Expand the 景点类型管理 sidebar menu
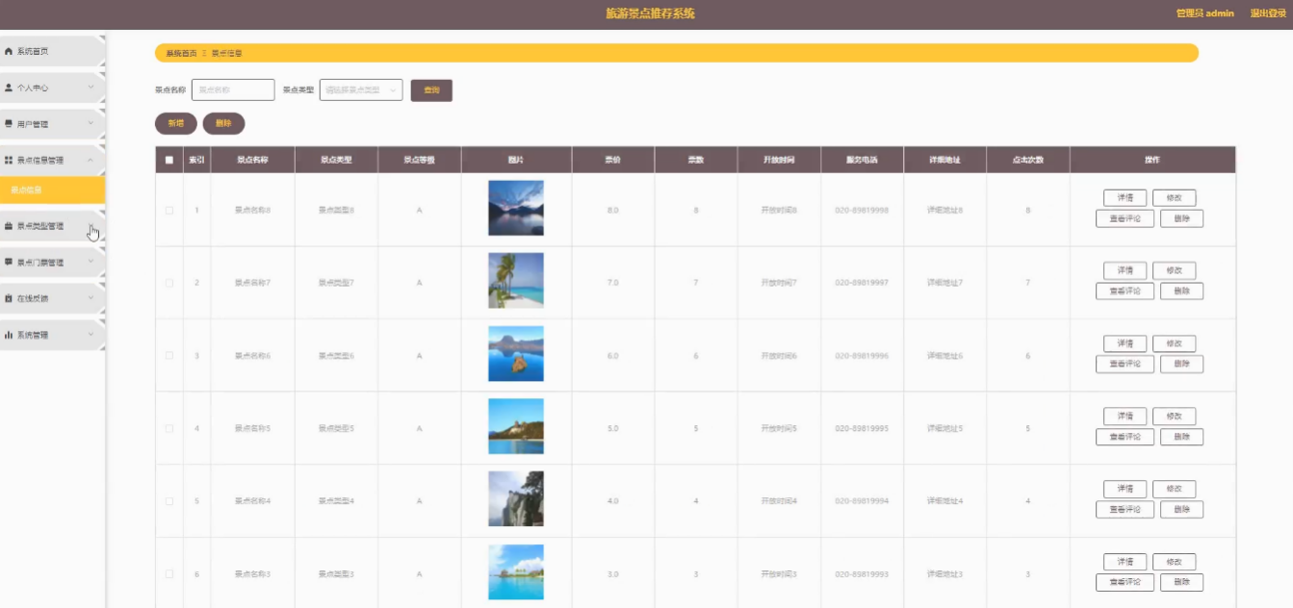The width and height of the screenshot is (1293, 608). click(91, 226)
